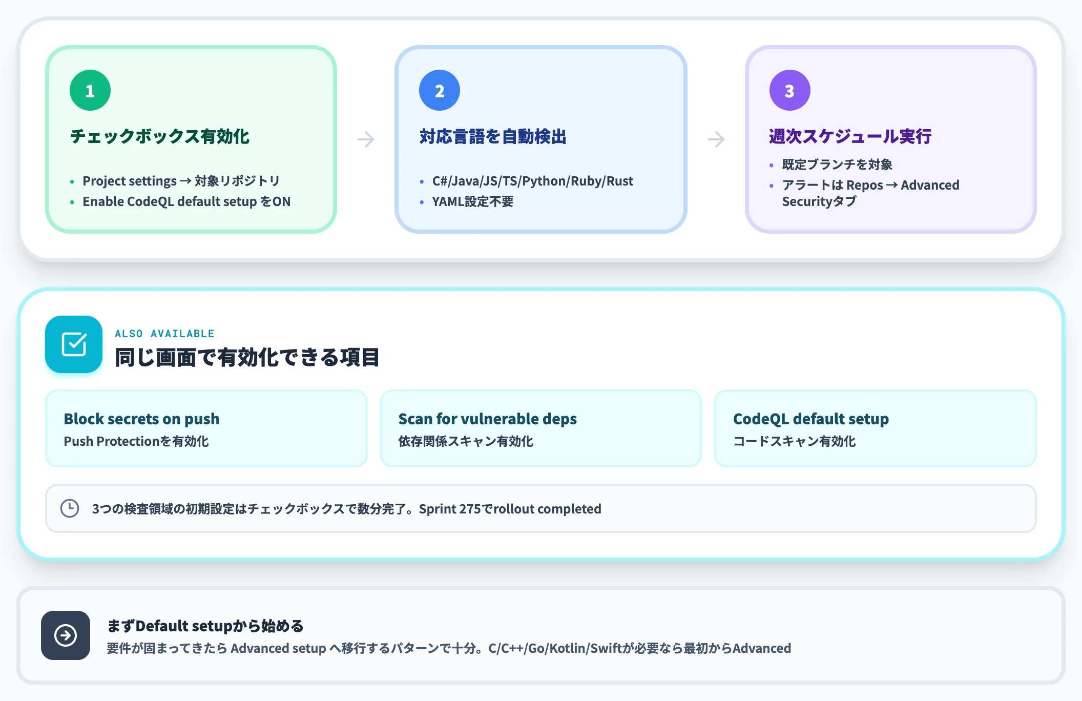Select the CodeQL default setup card
The height and width of the screenshot is (701, 1082).
coord(876,428)
